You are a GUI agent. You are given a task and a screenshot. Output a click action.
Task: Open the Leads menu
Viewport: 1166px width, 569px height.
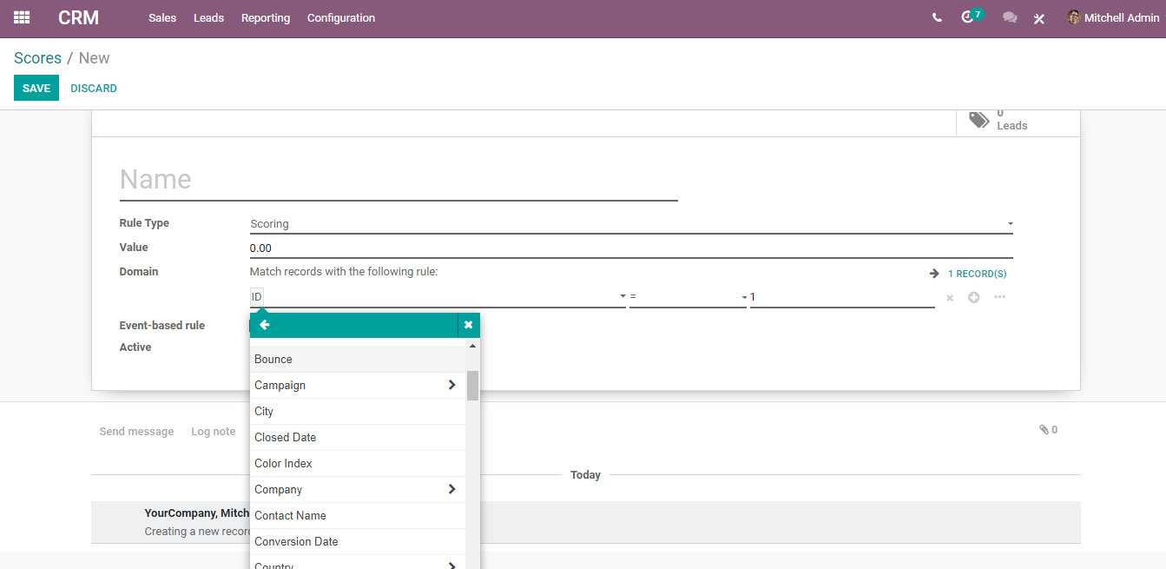(208, 17)
